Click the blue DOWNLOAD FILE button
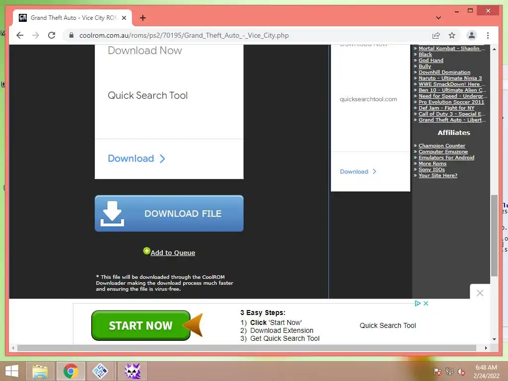 169,213
